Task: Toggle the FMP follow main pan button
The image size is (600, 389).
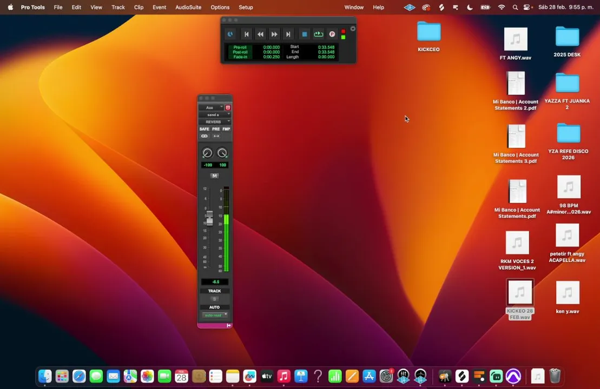Action: [x=226, y=129]
